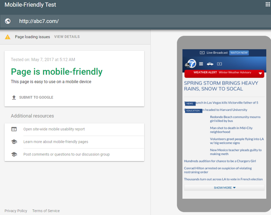Open Learn more about mobile-friendly pages
This screenshot has width=271, height=215.
[x=56, y=142]
